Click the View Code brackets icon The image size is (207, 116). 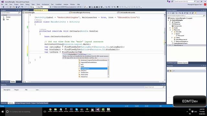tap(191, 13)
